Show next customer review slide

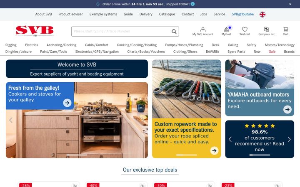(289, 139)
